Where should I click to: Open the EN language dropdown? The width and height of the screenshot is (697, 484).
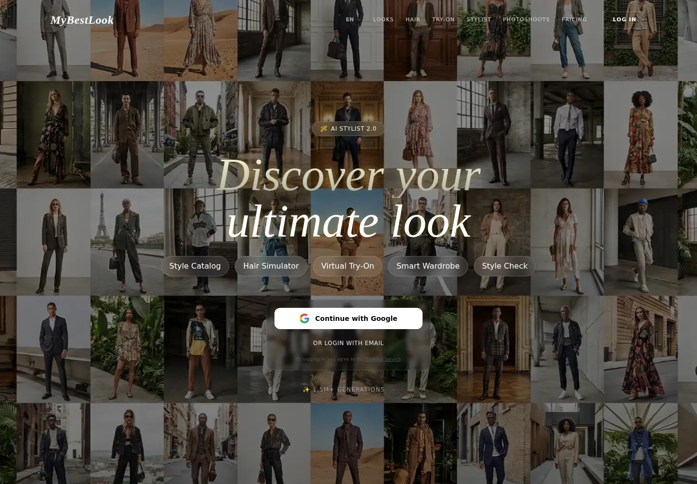tap(353, 19)
